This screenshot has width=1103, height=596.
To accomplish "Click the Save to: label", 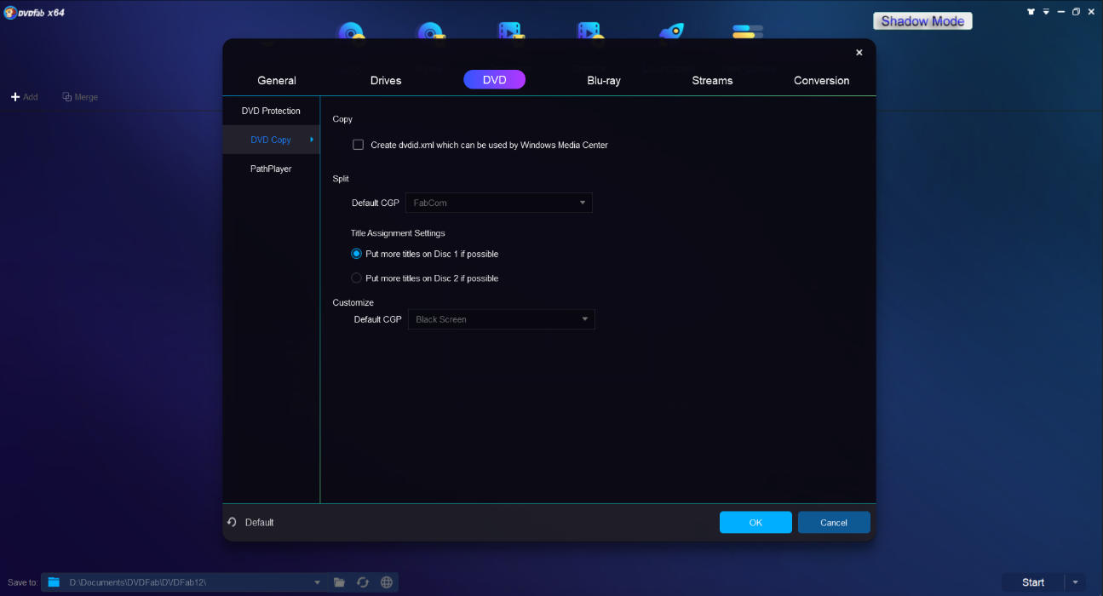I will [23, 582].
